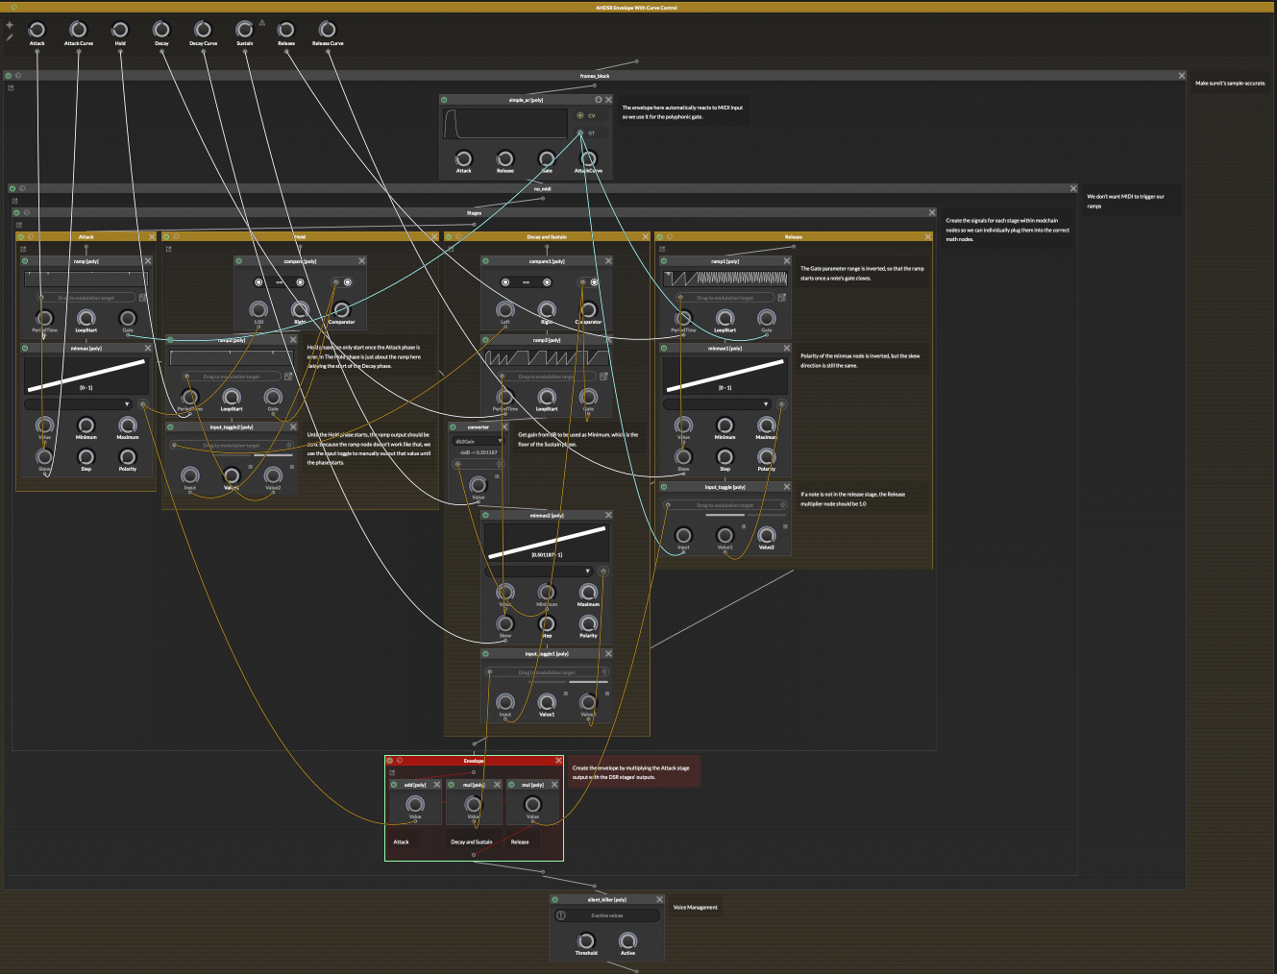
Task: Click the silent_killer Active knob
Action: click(x=627, y=940)
